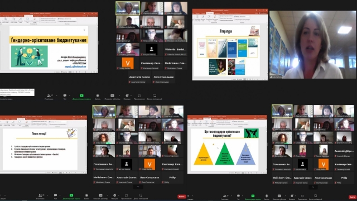Viewport: 357px width, 201px height.
Task: Open Chat in the 'План лекції' Zoom window
Action: (55, 197)
